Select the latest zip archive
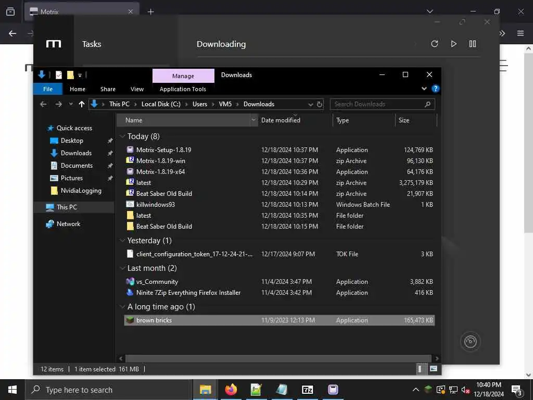533x400 pixels. (280, 183)
